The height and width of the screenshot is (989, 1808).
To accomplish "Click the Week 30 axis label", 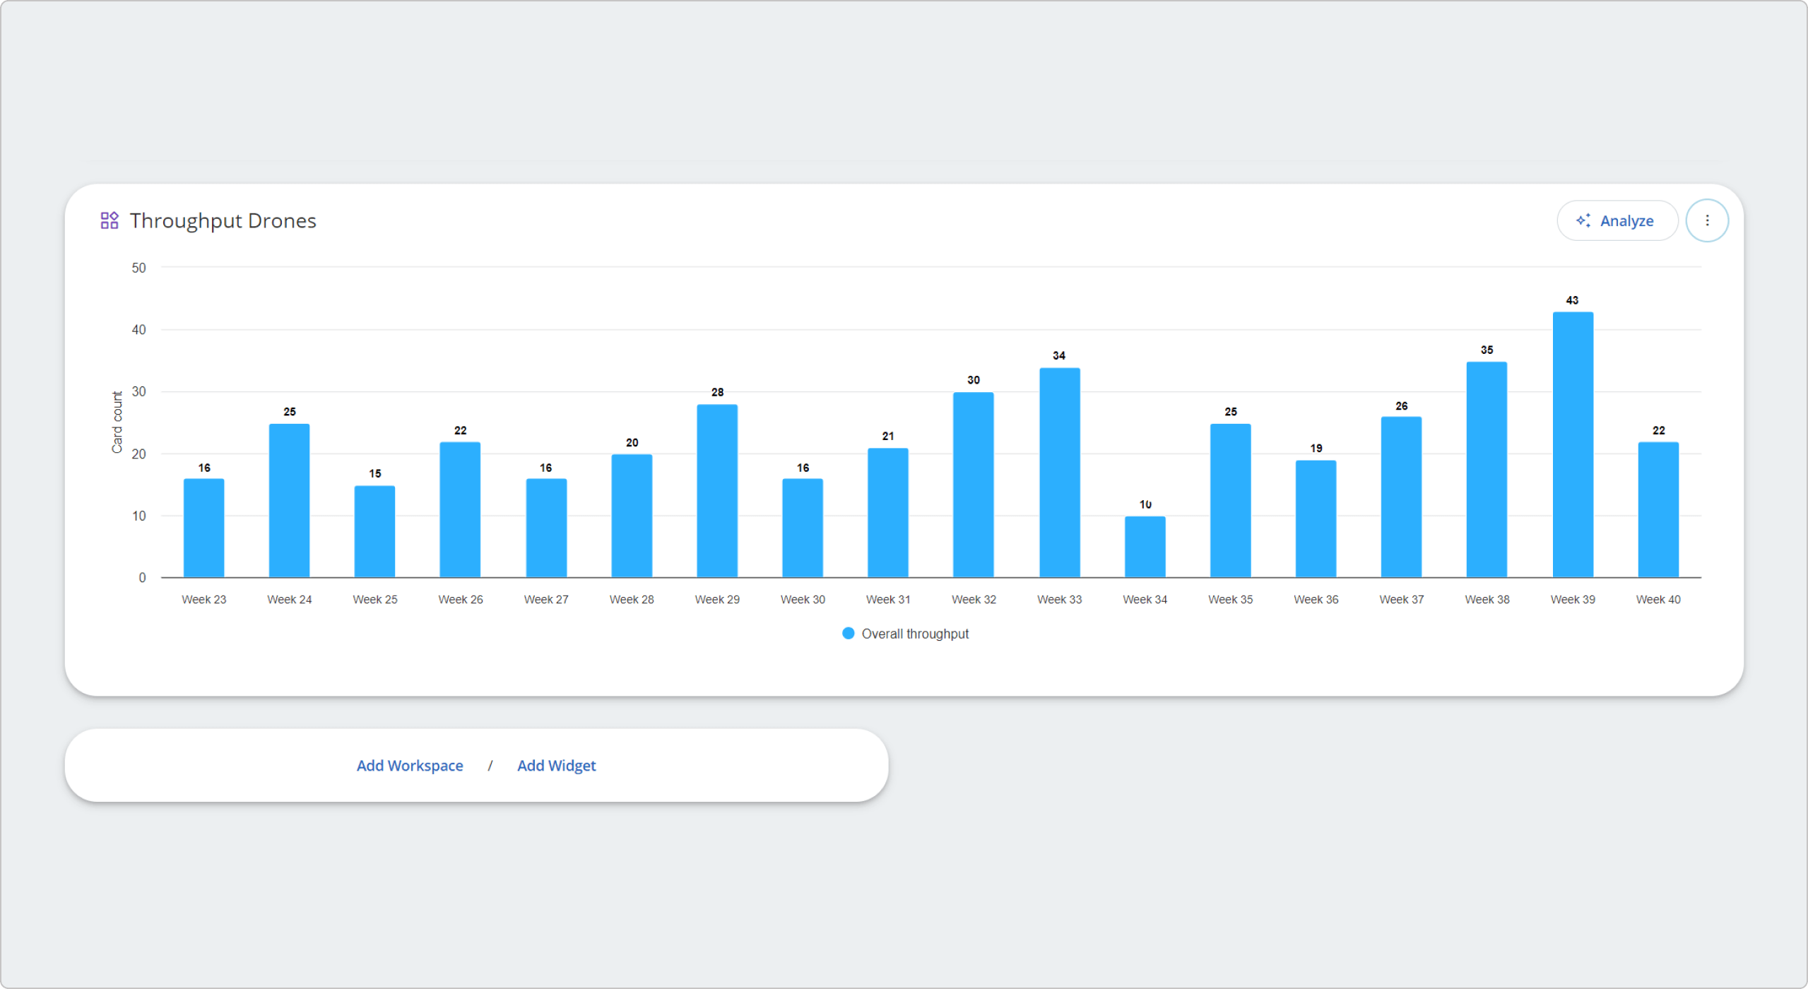I will (803, 598).
